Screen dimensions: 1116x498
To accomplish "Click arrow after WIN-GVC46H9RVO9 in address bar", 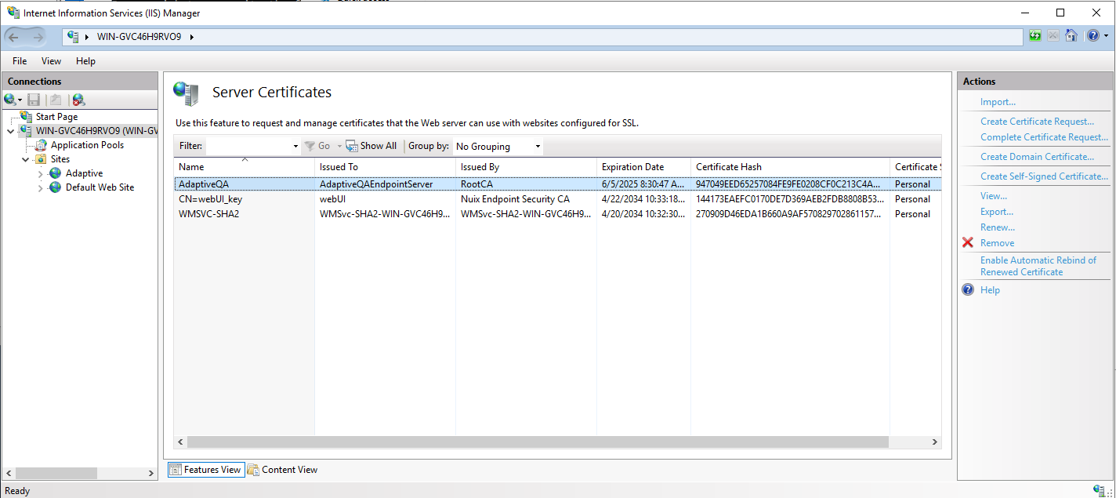I will coord(192,37).
